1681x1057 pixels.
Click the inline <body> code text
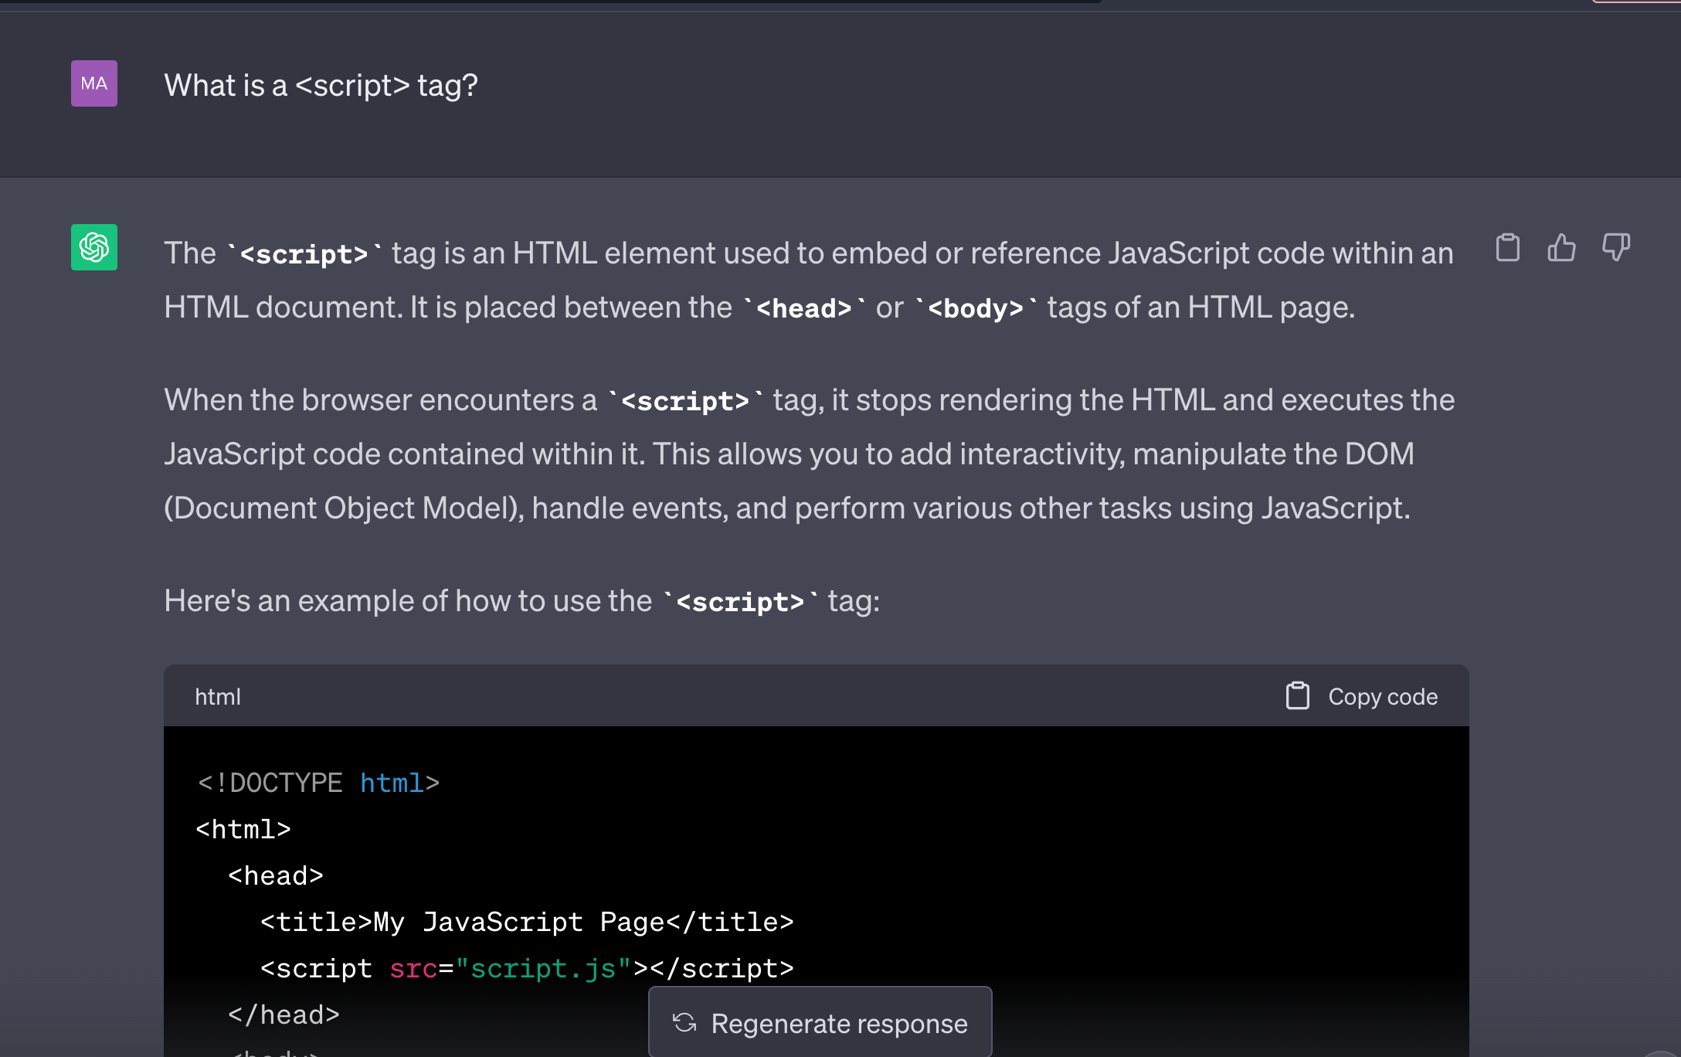pos(975,308)
